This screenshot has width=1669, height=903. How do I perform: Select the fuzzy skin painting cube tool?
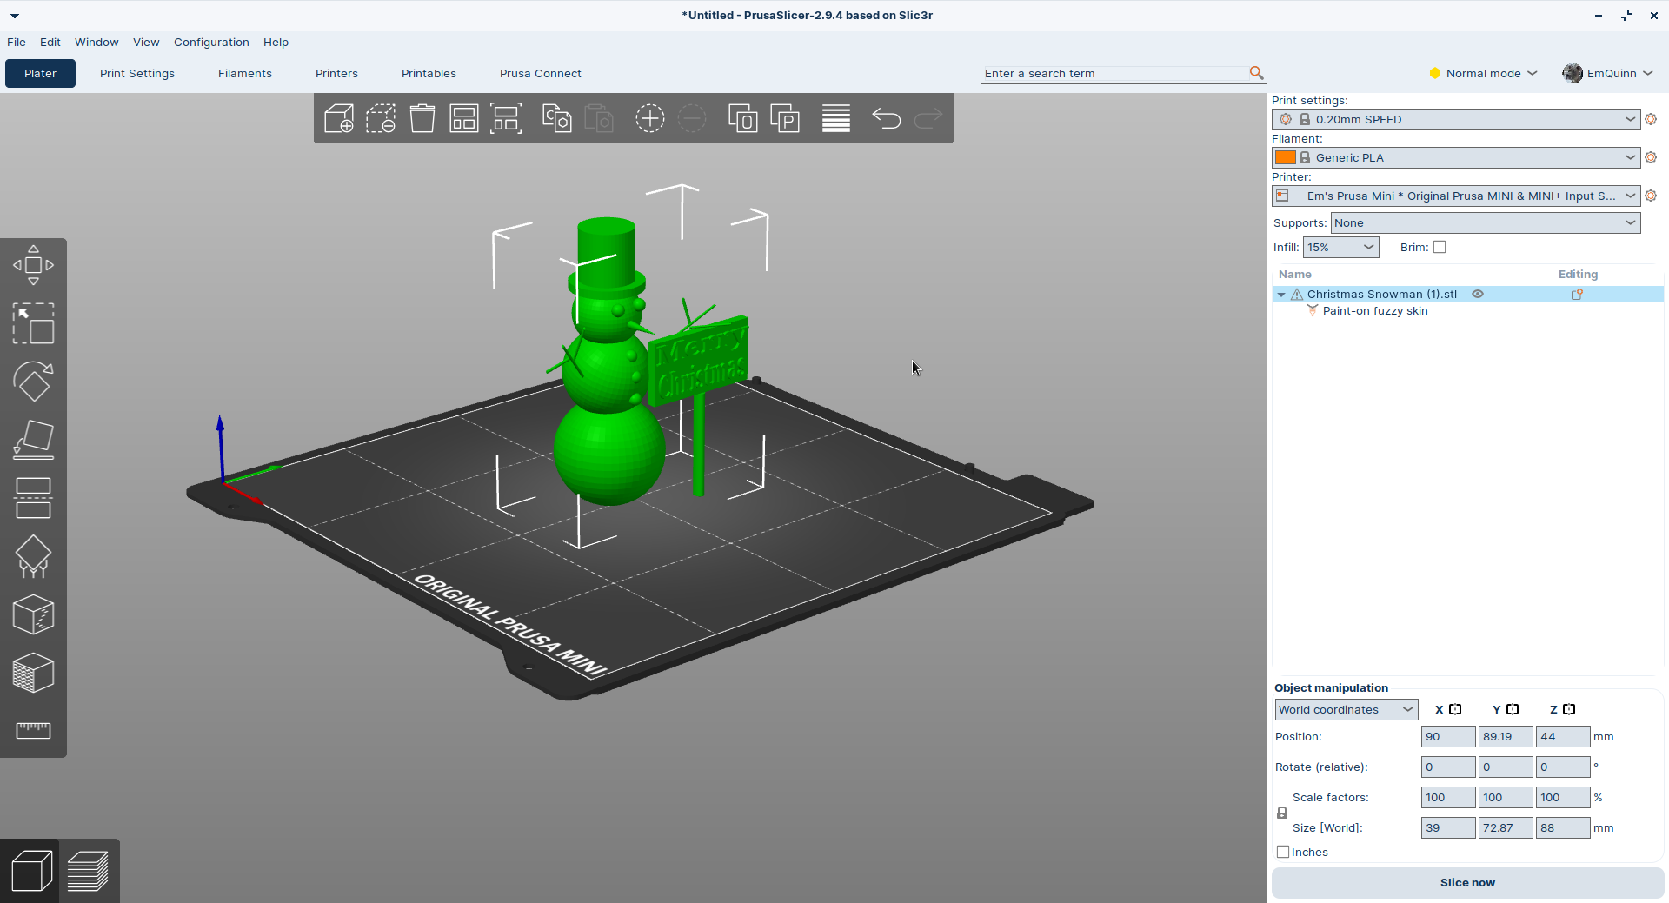pos(33,673)
